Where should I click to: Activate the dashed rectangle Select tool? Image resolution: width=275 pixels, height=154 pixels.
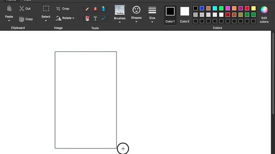tap(46, 9)
